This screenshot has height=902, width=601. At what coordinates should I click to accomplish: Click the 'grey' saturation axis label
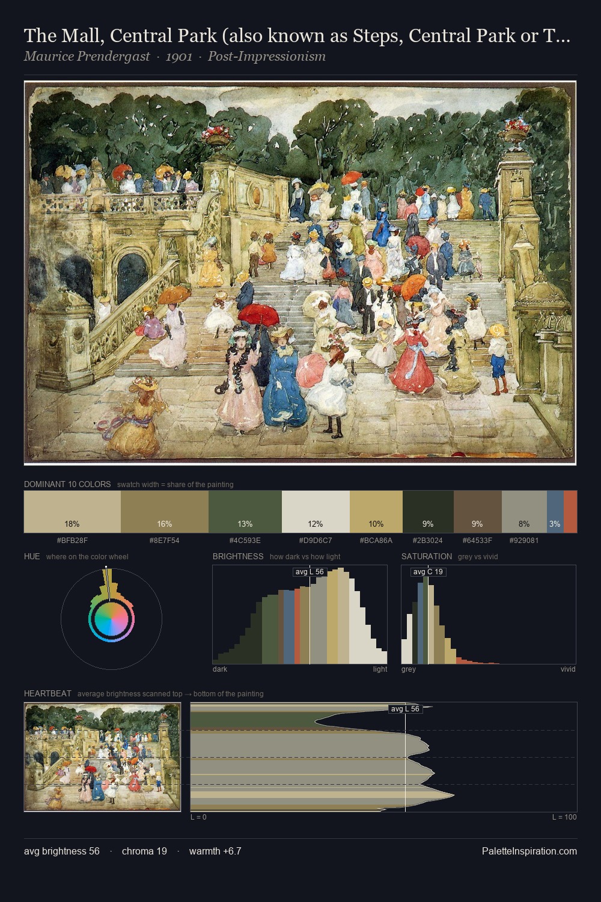[409, 669]
